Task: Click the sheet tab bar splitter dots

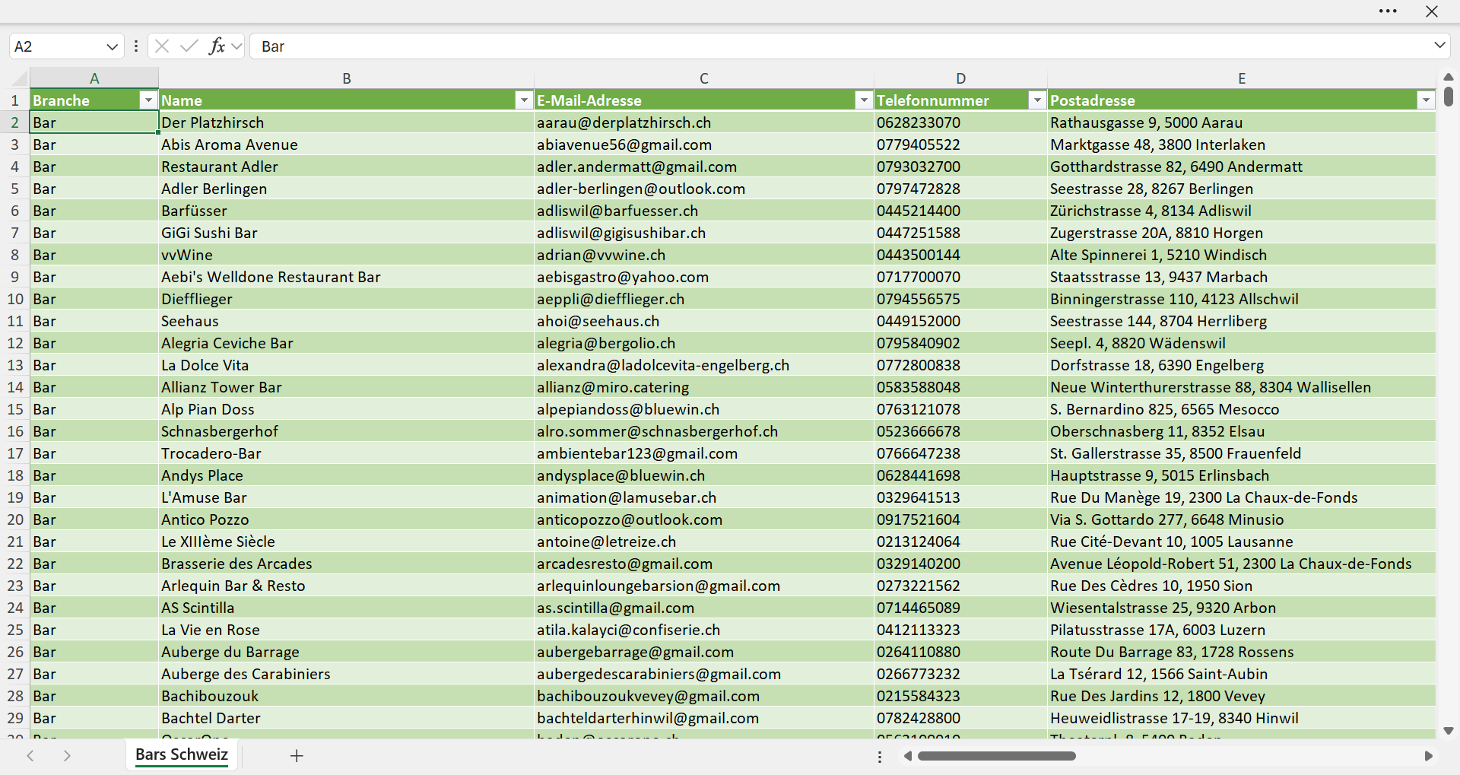Action: pyautogui.click(x=880, y=757)
